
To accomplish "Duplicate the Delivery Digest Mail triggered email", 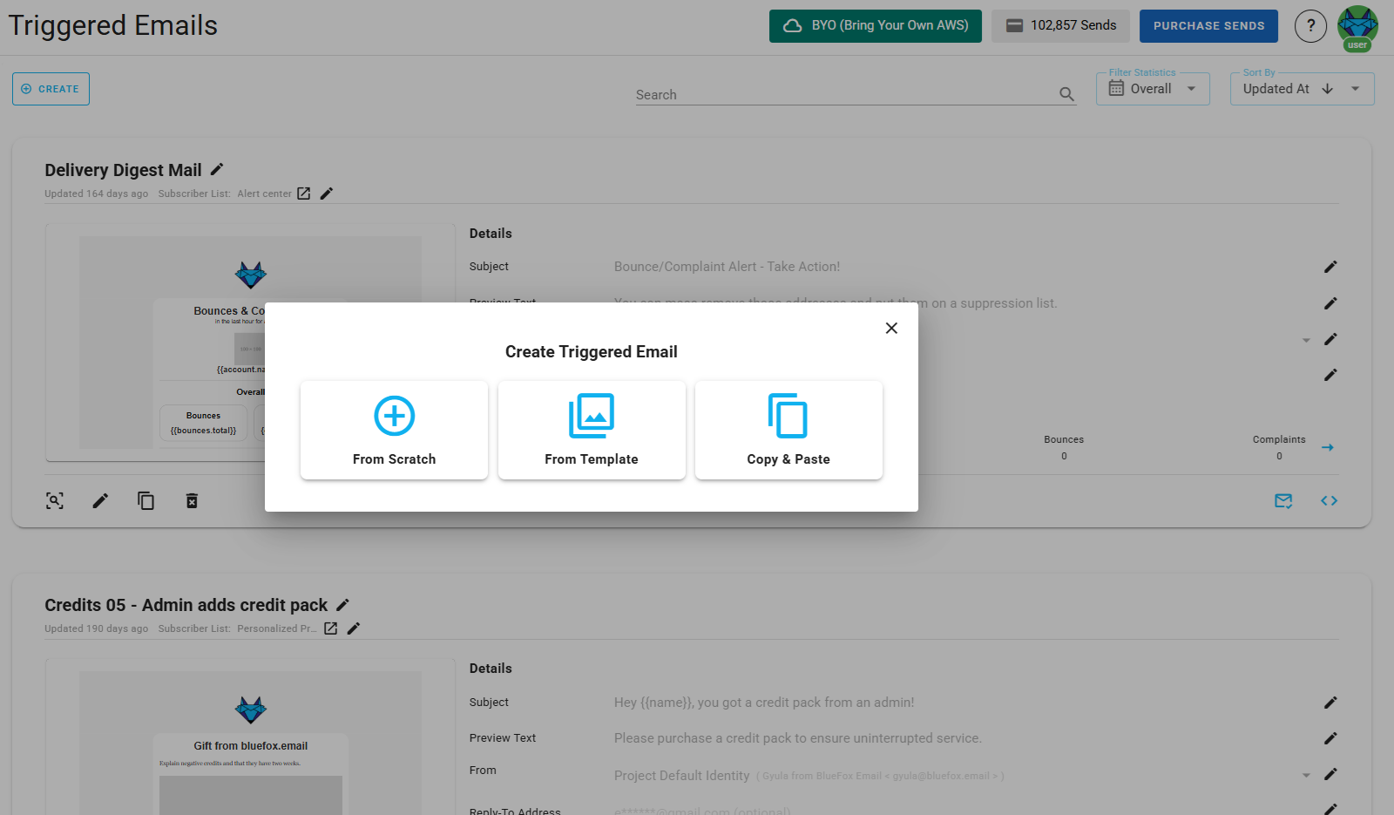I will 145,500.
